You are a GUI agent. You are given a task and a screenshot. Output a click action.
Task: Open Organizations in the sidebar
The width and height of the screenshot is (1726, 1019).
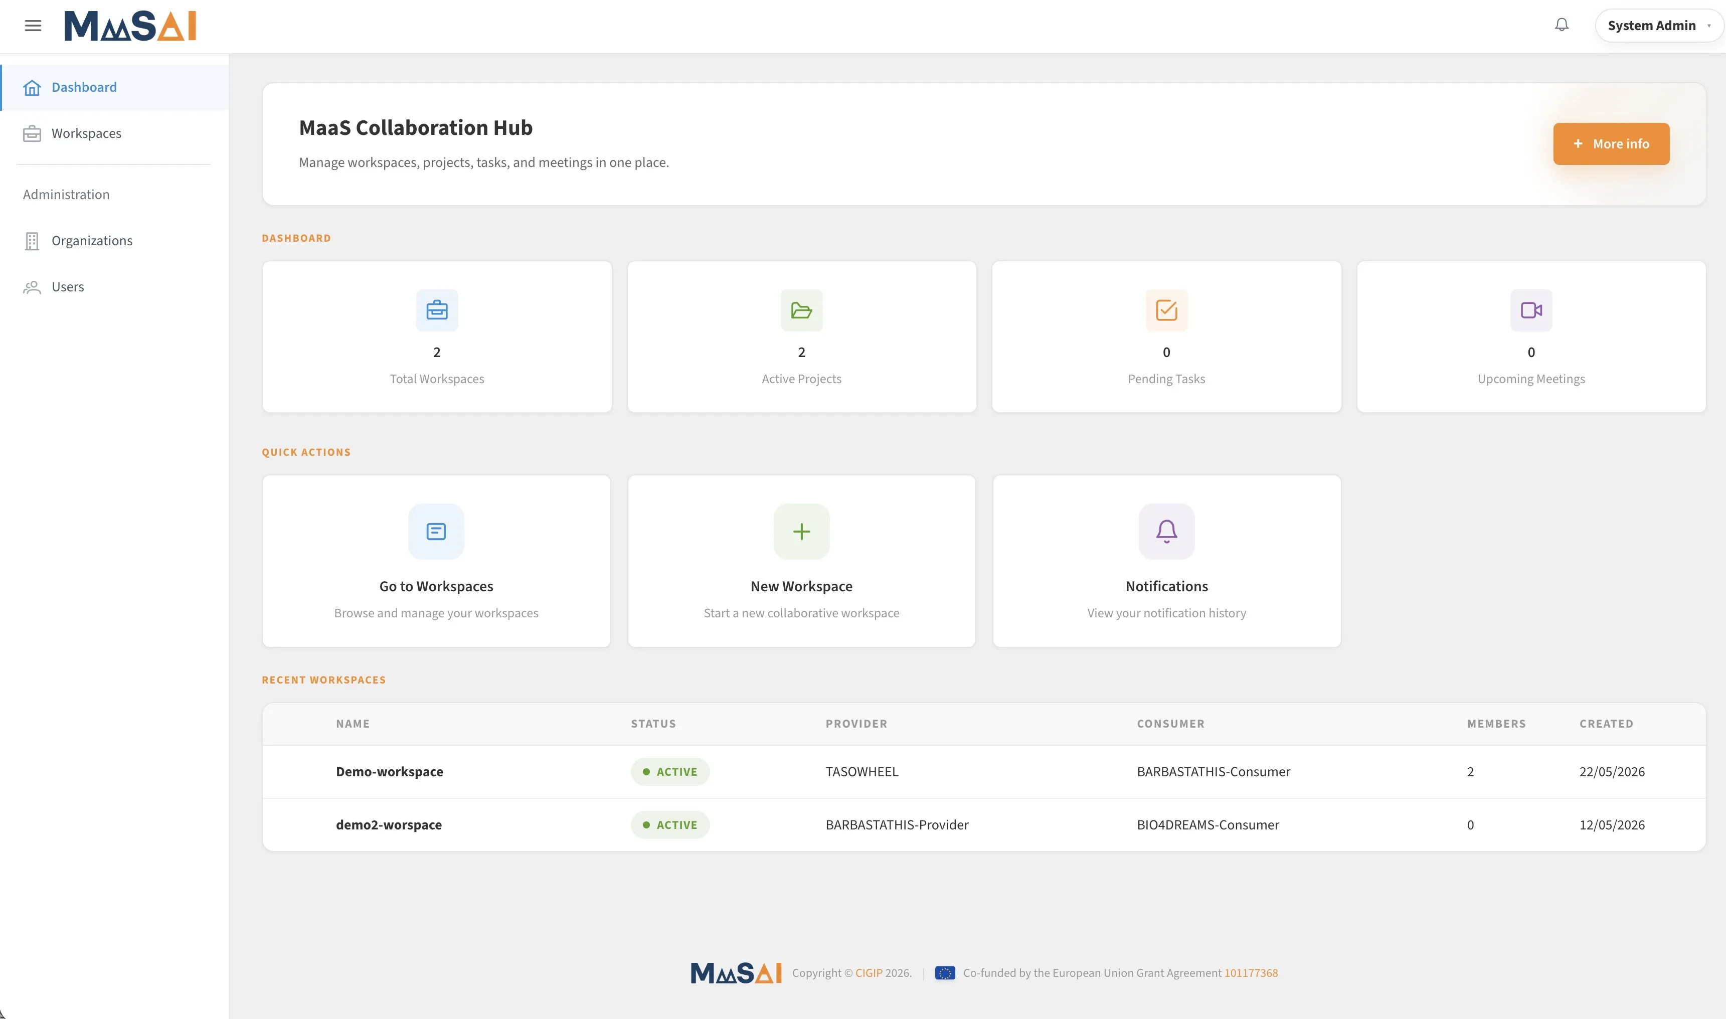click(115, 241)
